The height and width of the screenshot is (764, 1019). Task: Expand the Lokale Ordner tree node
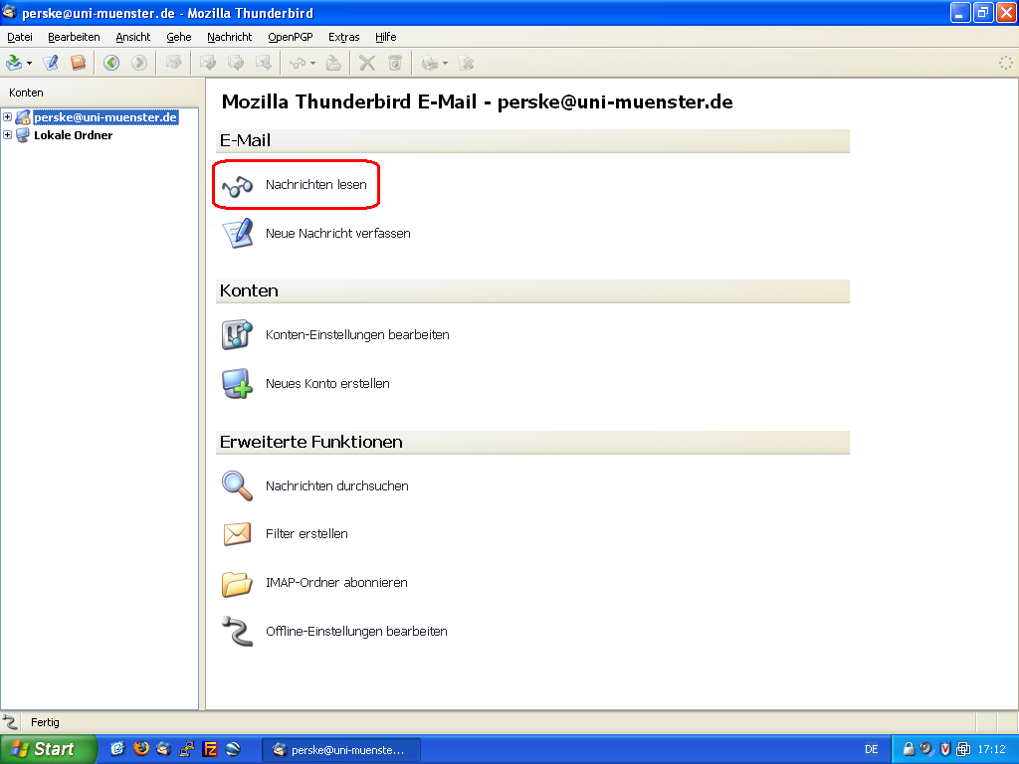(8, 135)
